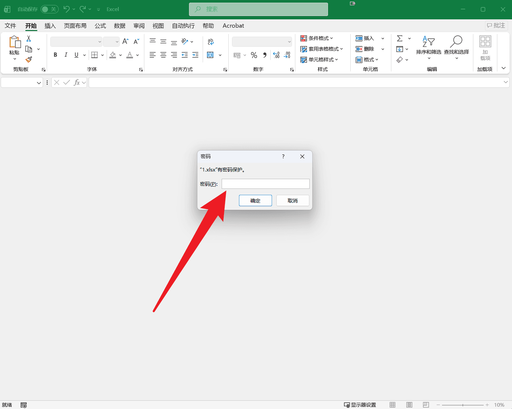Click the Cancel (取消) button
512x409 pixels.
[293, 200]
